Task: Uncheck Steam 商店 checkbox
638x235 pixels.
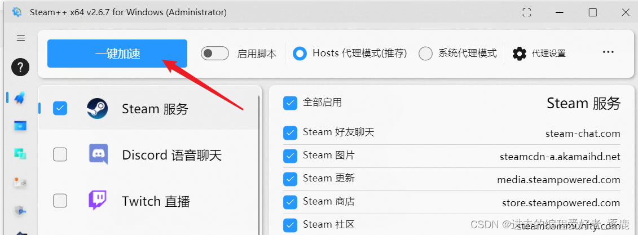Action: click(x=290, y=202)
